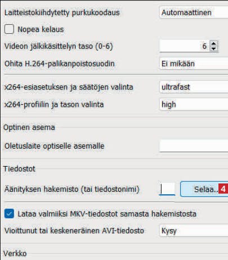
Task: Click the Verkko section header
Action: click(15, 253)
